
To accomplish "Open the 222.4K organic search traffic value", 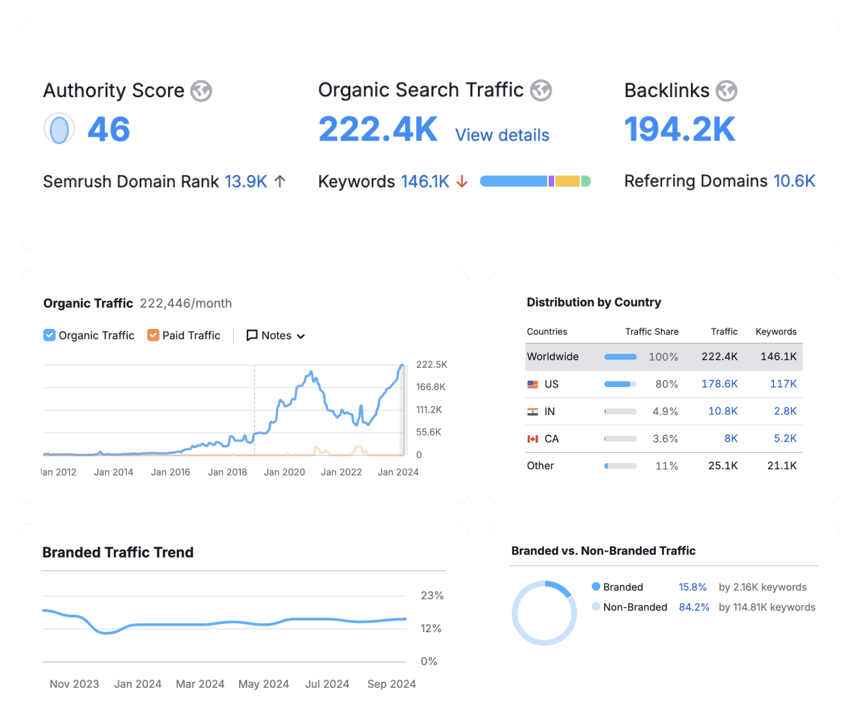I will pos(378,130).
